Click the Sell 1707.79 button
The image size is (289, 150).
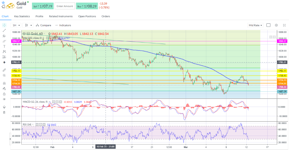[x=43, y=6]
